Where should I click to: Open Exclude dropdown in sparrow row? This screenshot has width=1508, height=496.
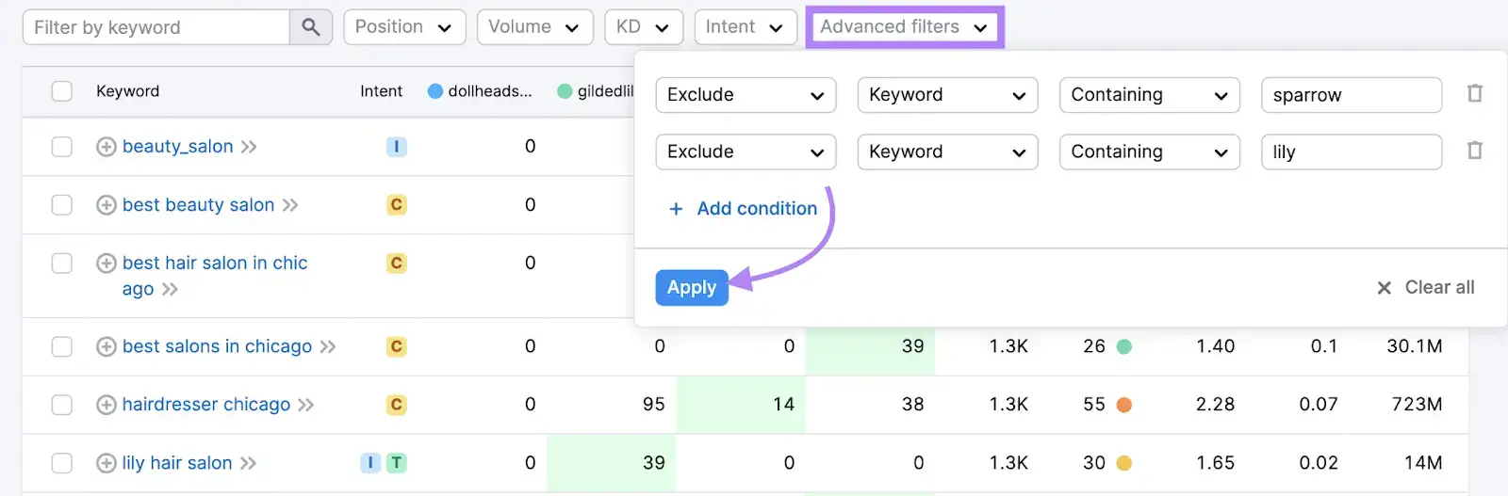pyautogui.click(x=746, y=95)
